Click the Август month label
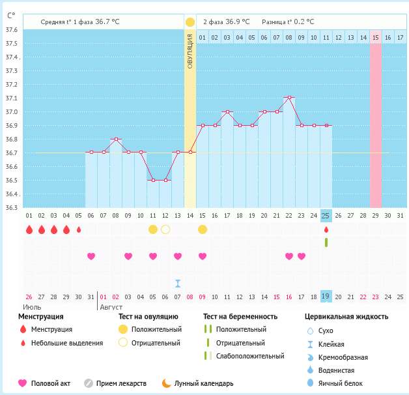409x395 pixels. point(112,306)
